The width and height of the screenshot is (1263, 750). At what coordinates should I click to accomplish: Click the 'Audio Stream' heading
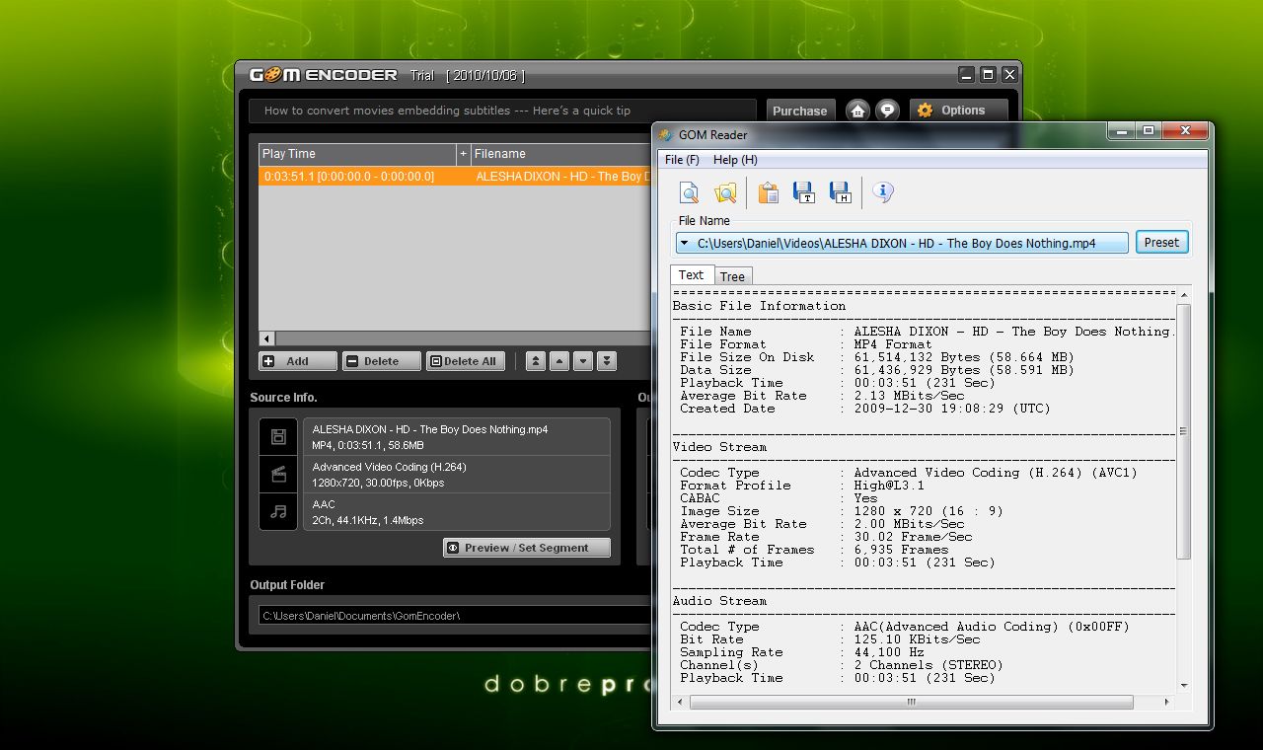[x=719, y=601]
